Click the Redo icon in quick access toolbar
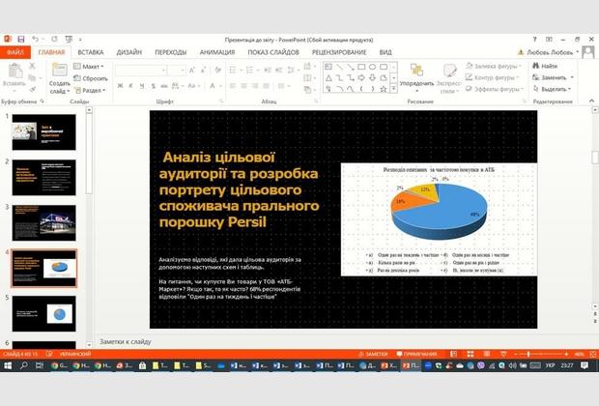 tap(54, 40)
